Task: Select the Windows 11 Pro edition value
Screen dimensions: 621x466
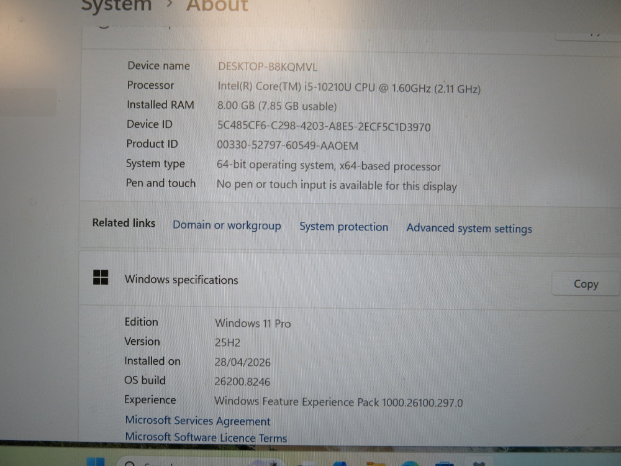Action: point(253,323)
